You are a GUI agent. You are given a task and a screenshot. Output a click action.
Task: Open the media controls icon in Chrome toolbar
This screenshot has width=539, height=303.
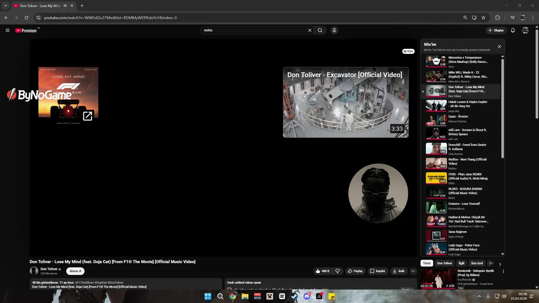[512, 18]
